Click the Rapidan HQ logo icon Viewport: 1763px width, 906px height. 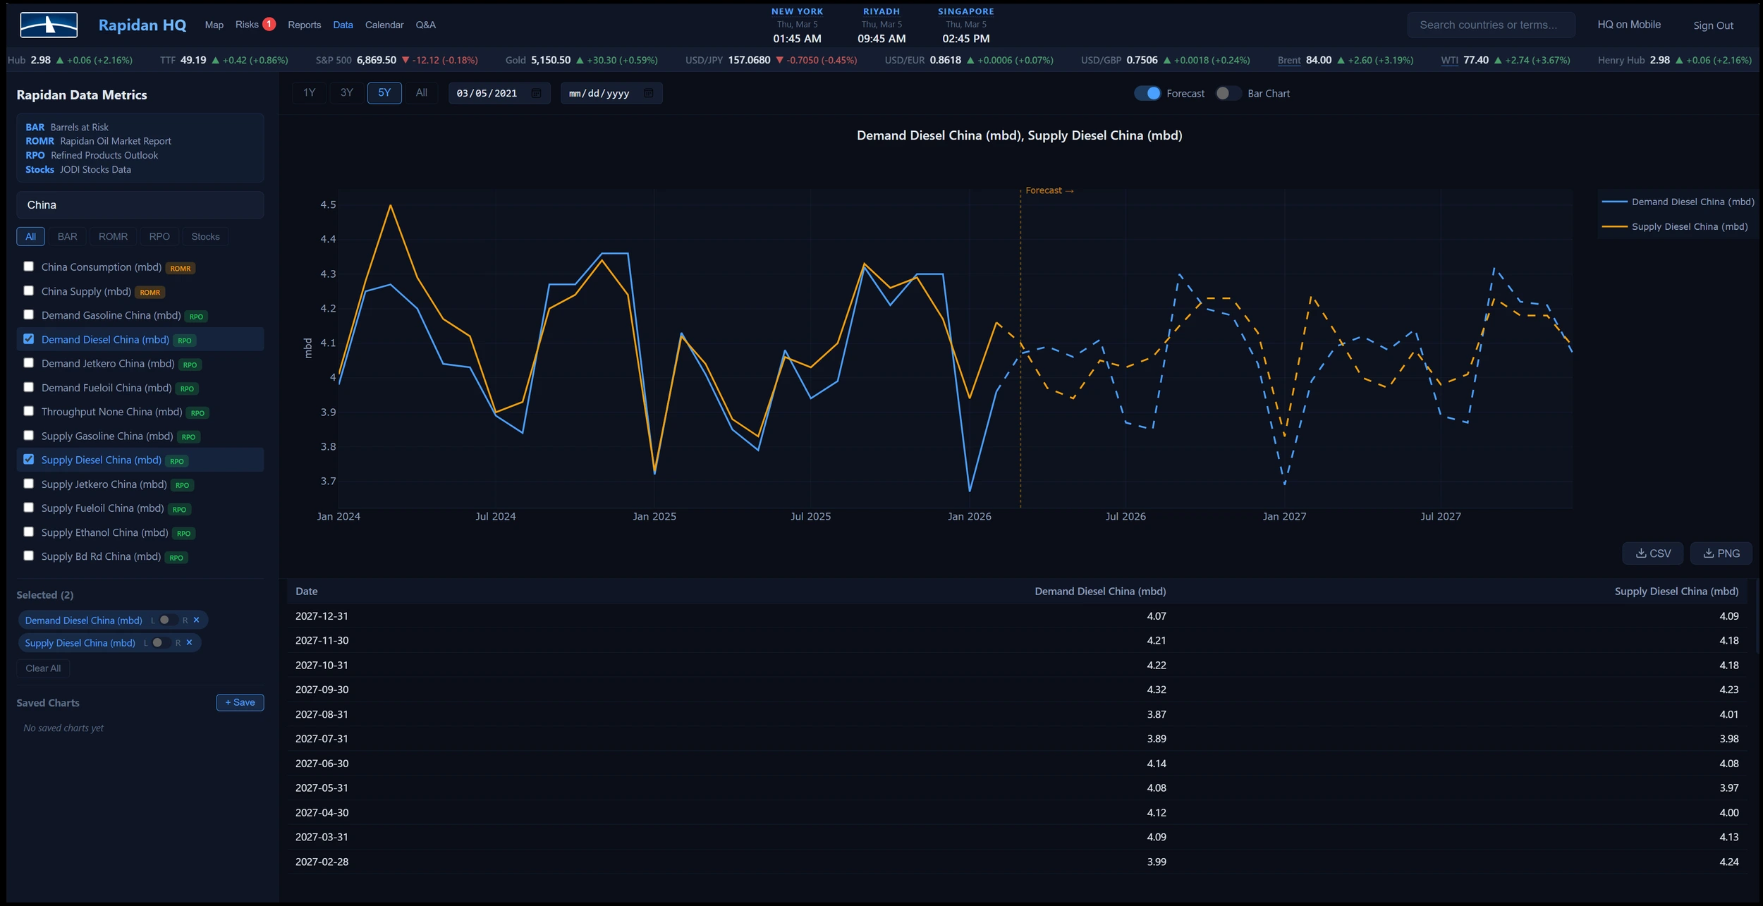pos(48,24)
